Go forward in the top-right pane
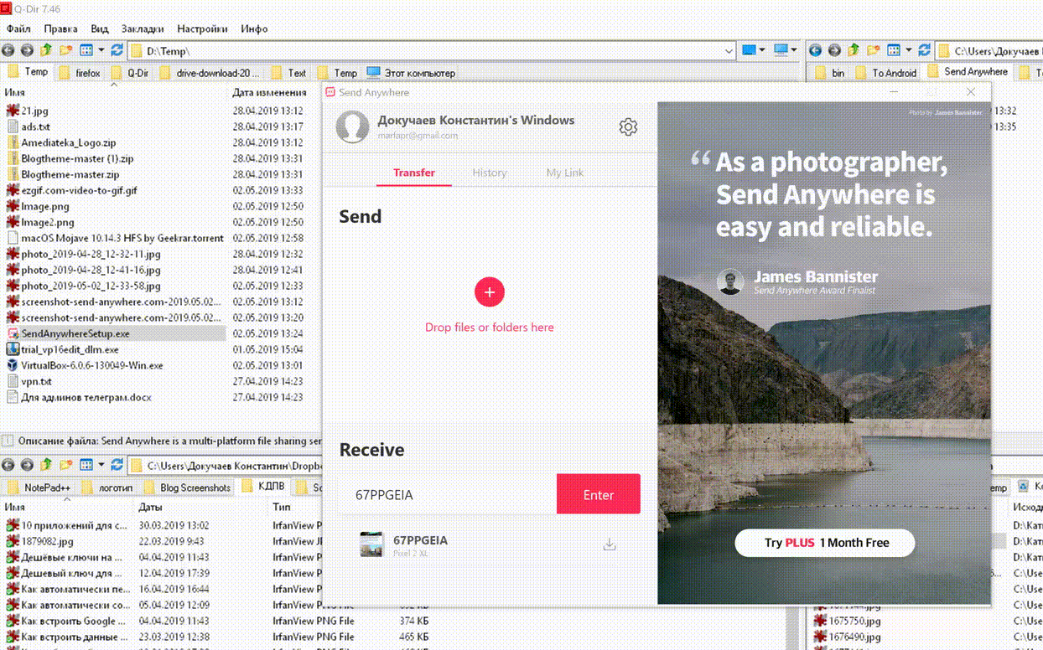The image size is (1043, 650). 834,51
